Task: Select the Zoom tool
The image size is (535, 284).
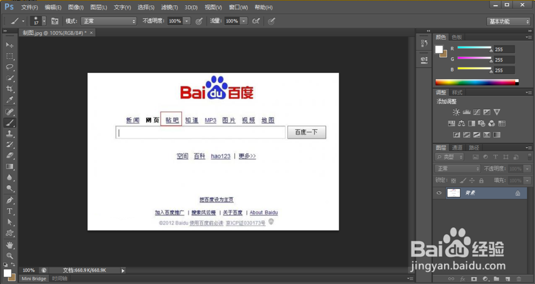Action: 10,256
